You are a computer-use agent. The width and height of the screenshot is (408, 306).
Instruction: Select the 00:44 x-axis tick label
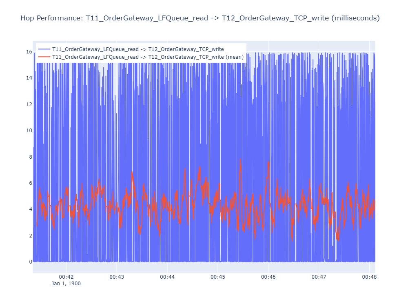click(167, 277)
